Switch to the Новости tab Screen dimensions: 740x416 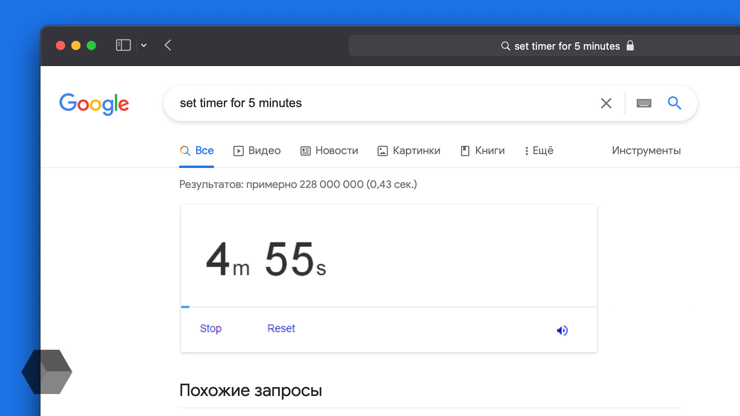coord(329,151)
